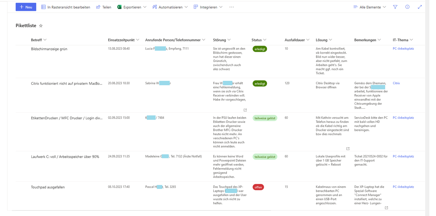Open the Integrieren dropdown
The height and width of the screenshot is (216, 436).
click(x=208, y=7)
